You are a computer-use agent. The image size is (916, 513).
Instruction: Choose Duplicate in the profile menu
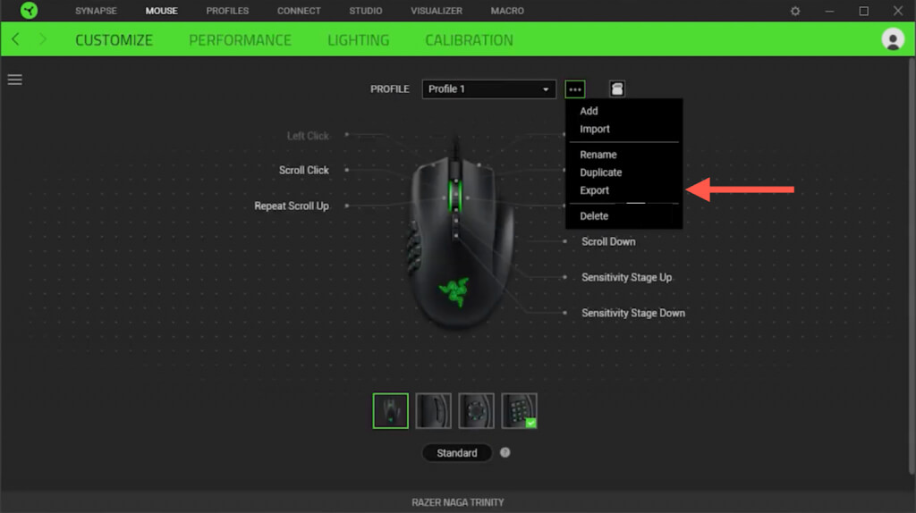pos(600,172)
